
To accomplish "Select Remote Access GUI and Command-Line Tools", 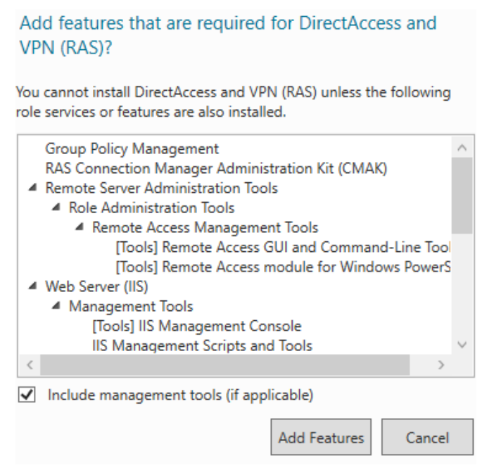I will point(282,248).
